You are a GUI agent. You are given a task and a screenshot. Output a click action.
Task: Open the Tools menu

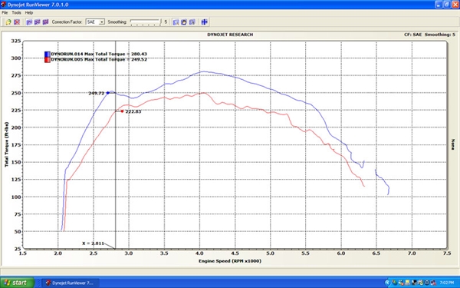[16, 12]
